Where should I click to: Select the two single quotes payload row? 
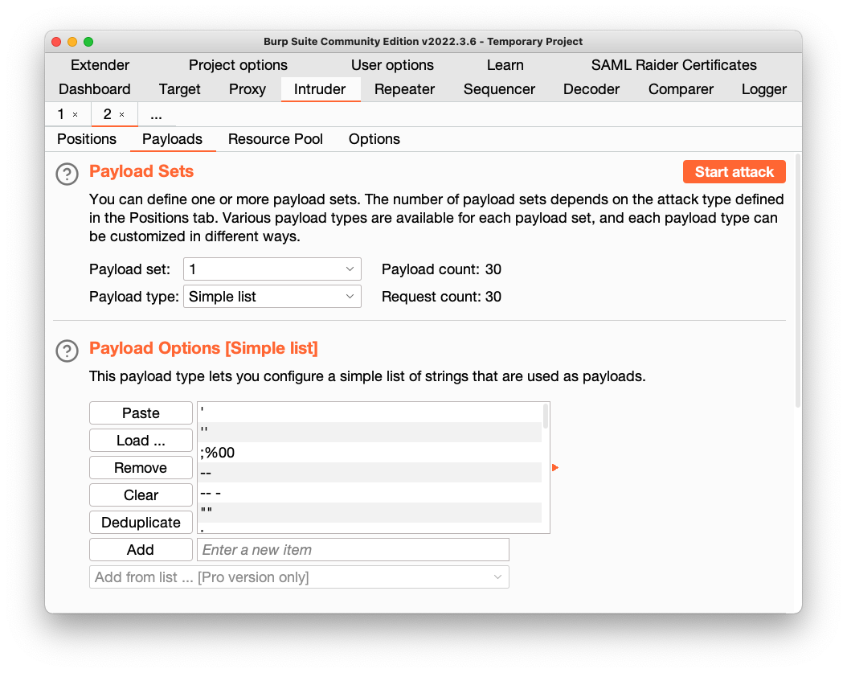click(x=370, y=433)
